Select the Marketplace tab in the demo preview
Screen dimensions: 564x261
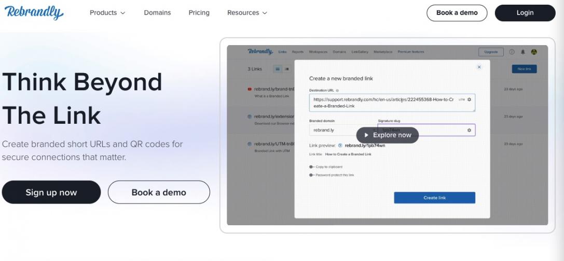[x=383, y=52]
